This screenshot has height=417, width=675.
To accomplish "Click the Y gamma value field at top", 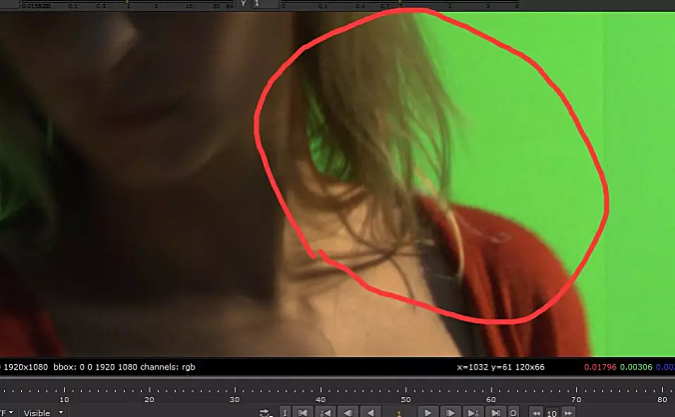I will click(x=257, y=4).
